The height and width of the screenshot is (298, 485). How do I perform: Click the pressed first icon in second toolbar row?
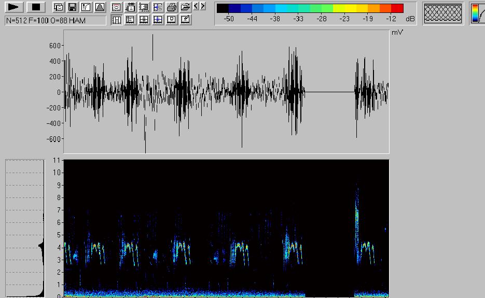coord(117,20)
